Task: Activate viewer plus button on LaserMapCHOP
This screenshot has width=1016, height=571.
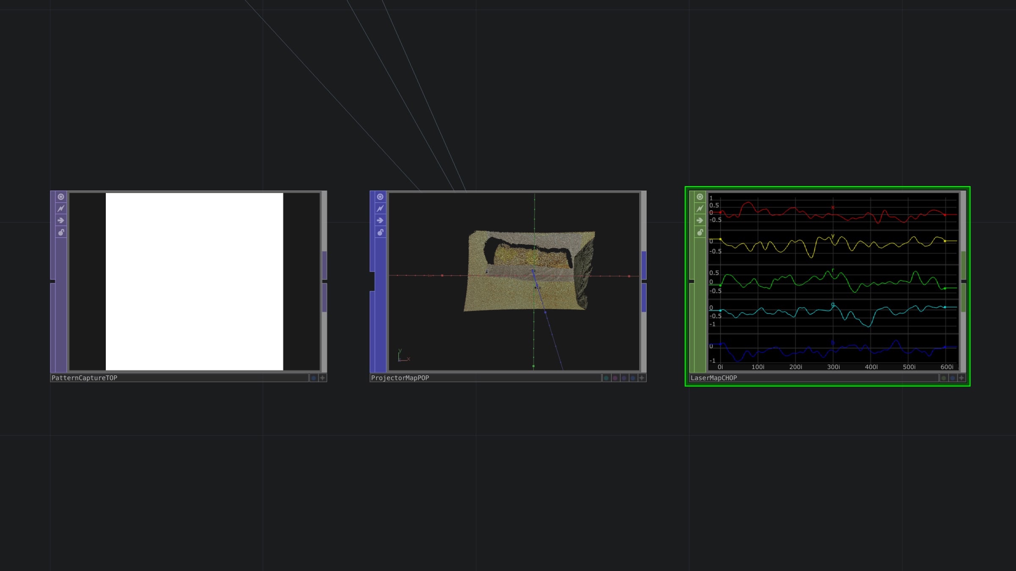Action: point(961,378)
